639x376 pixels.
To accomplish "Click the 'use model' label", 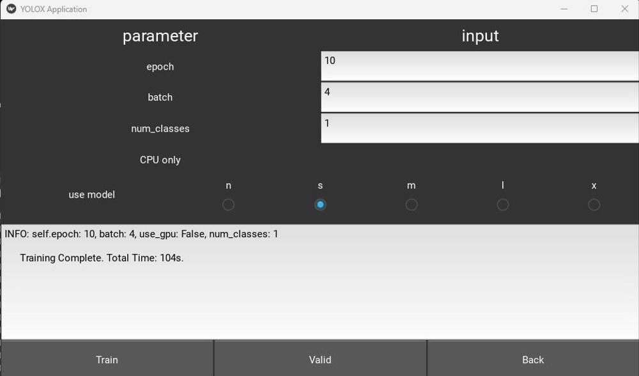I will (x=91, y=194).
